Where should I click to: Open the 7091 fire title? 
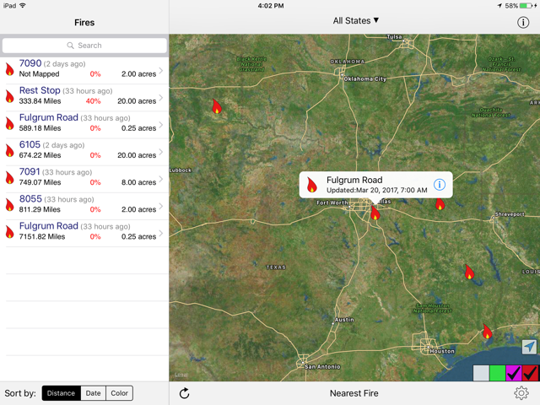(x=30, y=171)
